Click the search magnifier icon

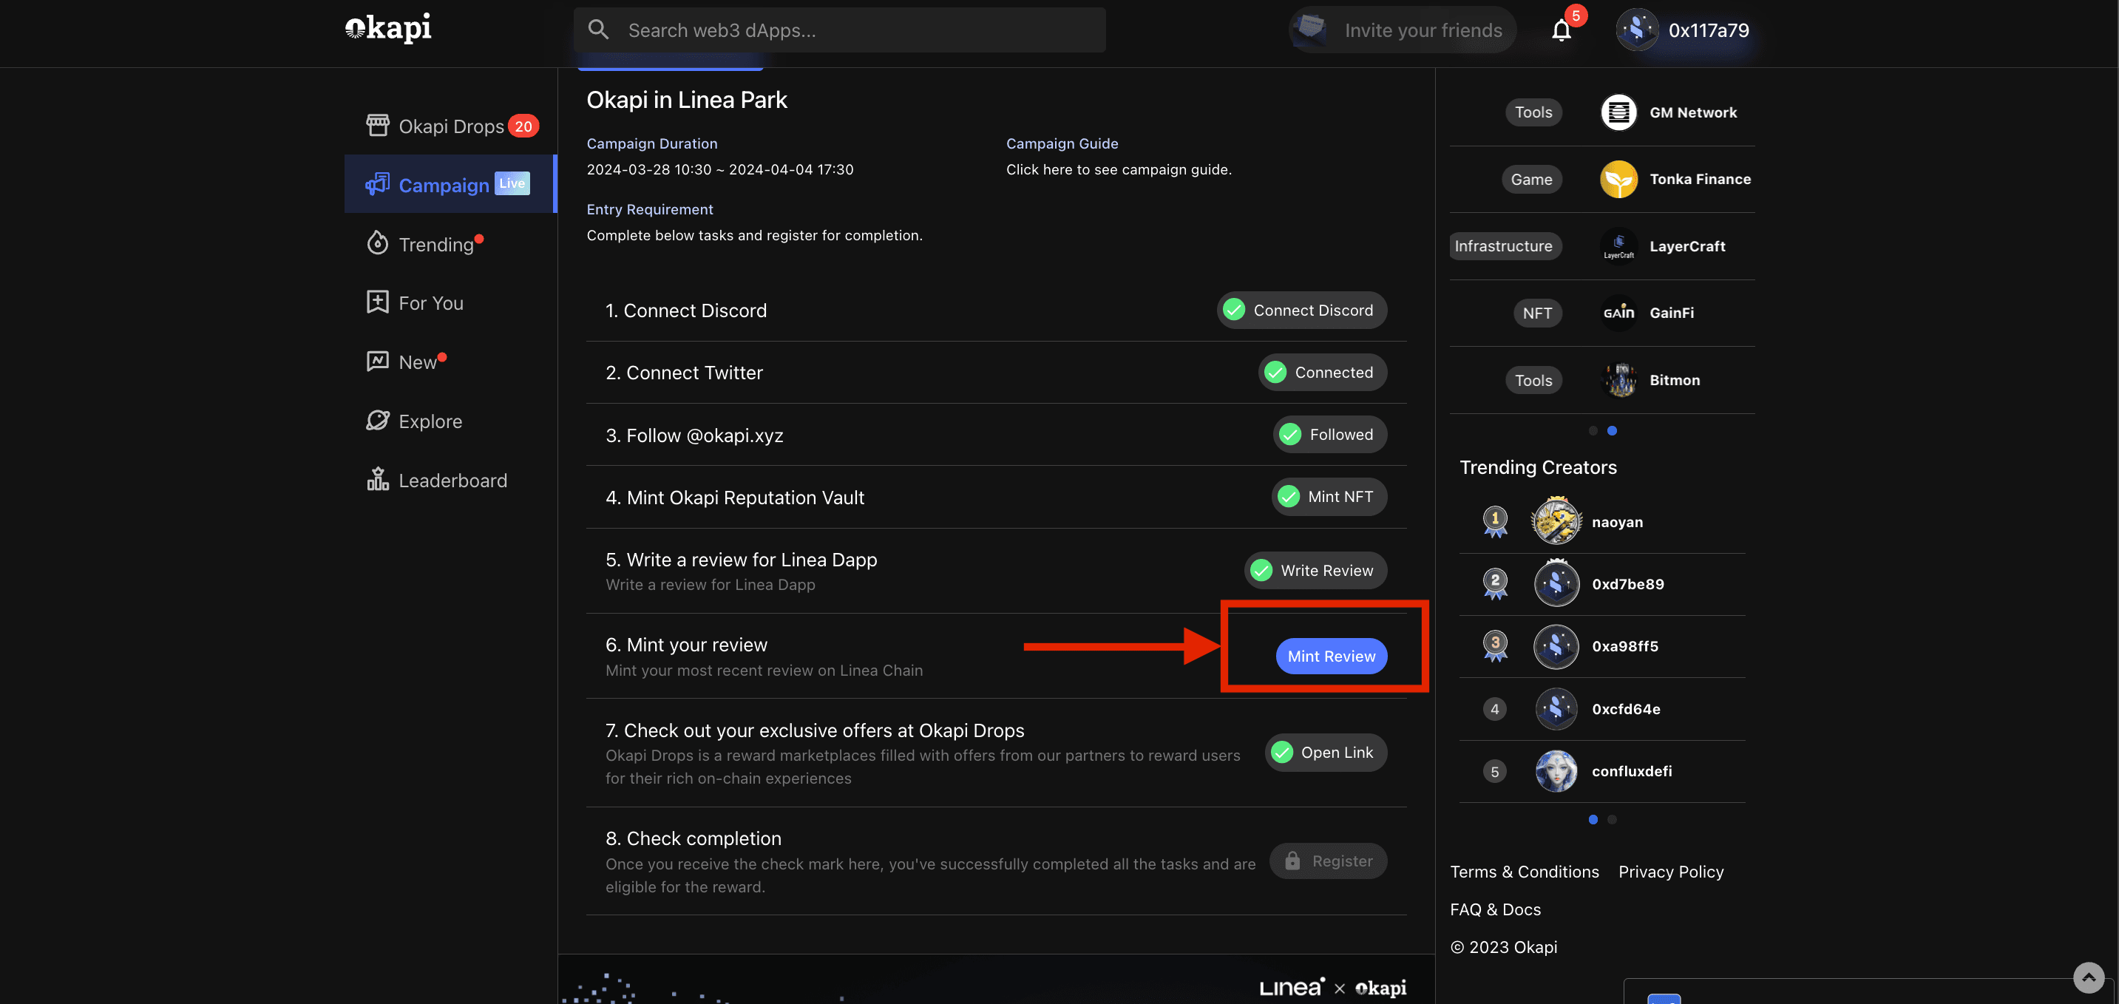(598, 30)
